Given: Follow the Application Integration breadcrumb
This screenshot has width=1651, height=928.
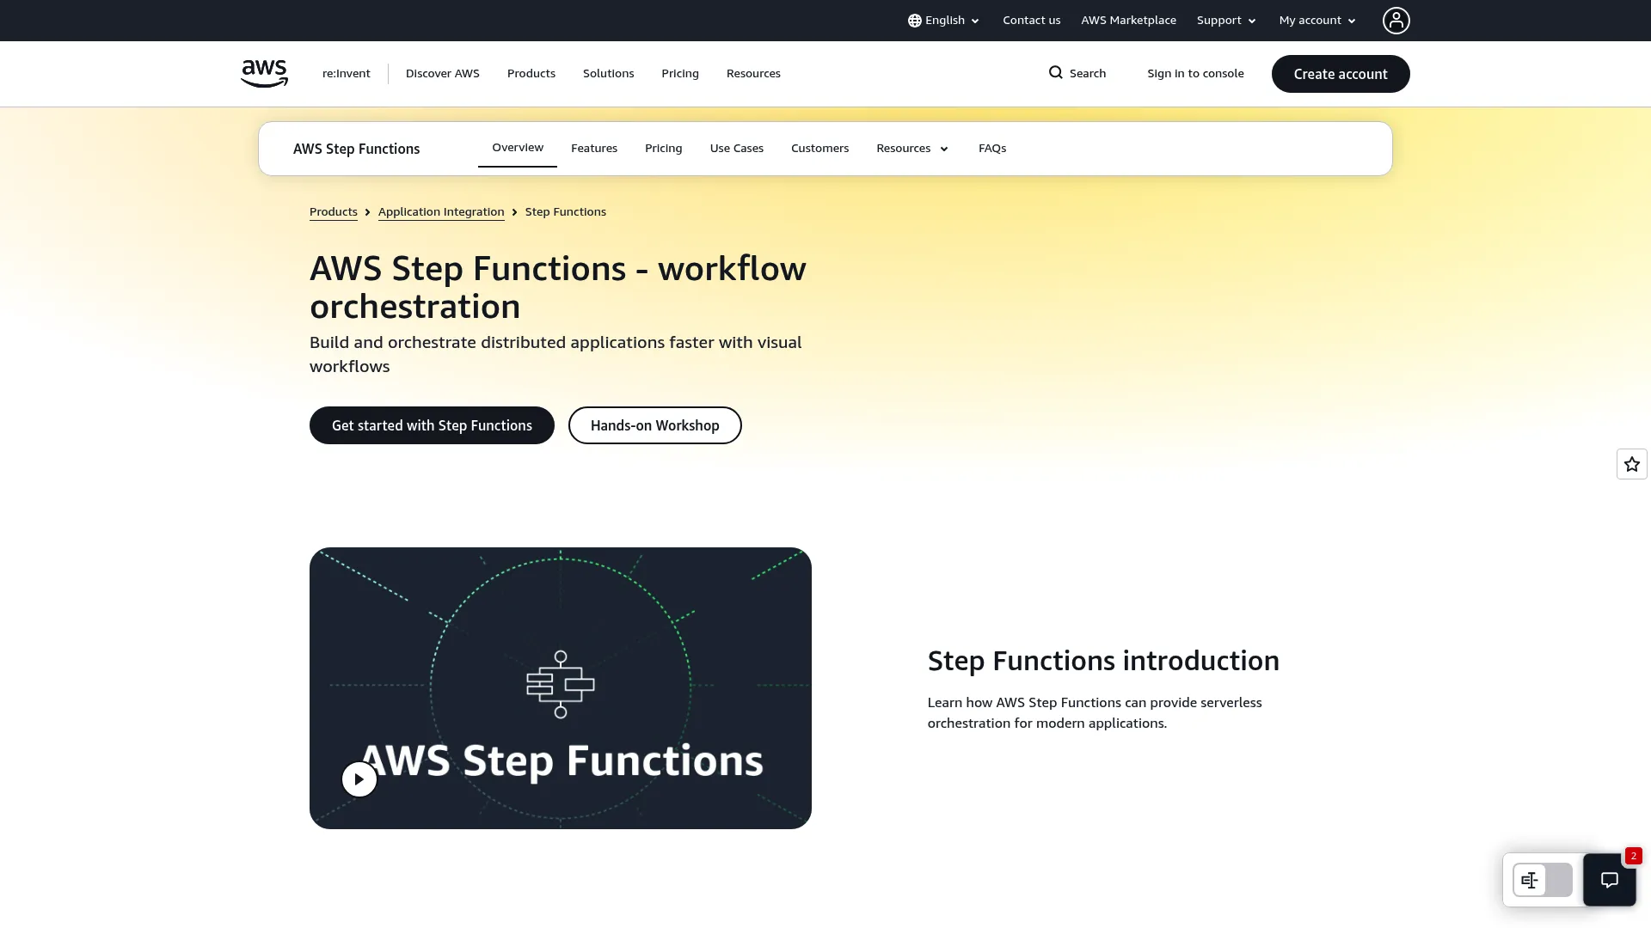Looking at the screenshot, I should pyautogui.click(x=441, y=212).
